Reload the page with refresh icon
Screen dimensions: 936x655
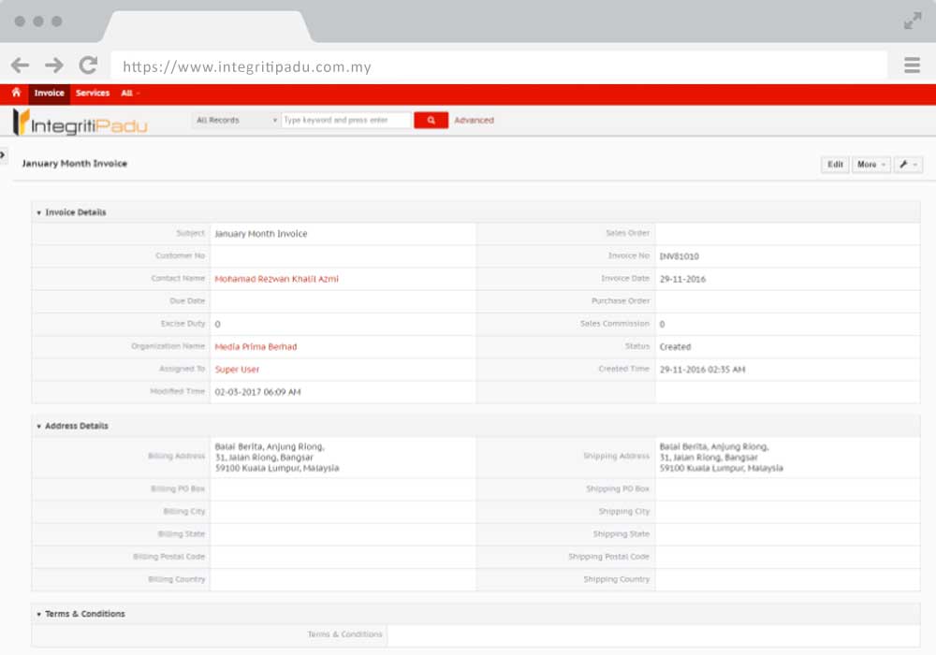pos(88,65)
